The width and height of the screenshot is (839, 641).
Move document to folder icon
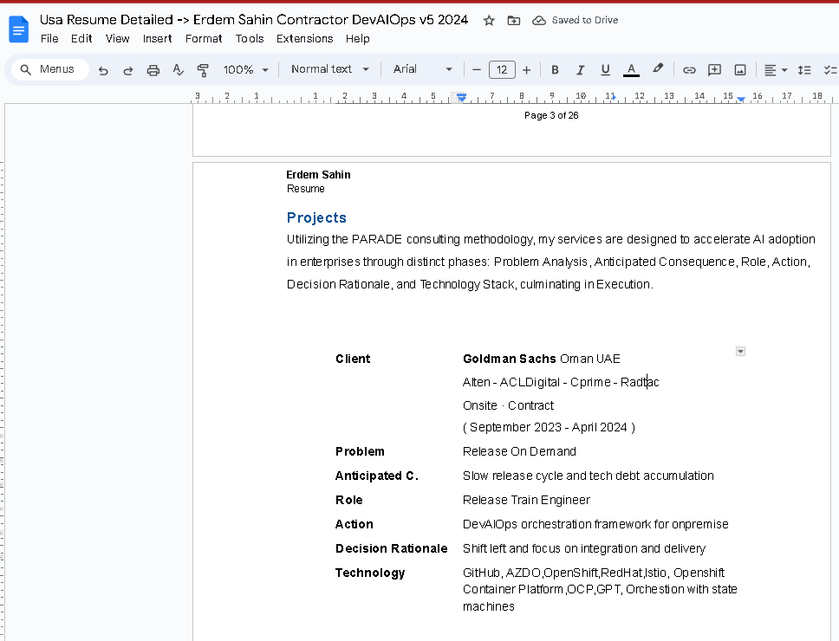514,20
